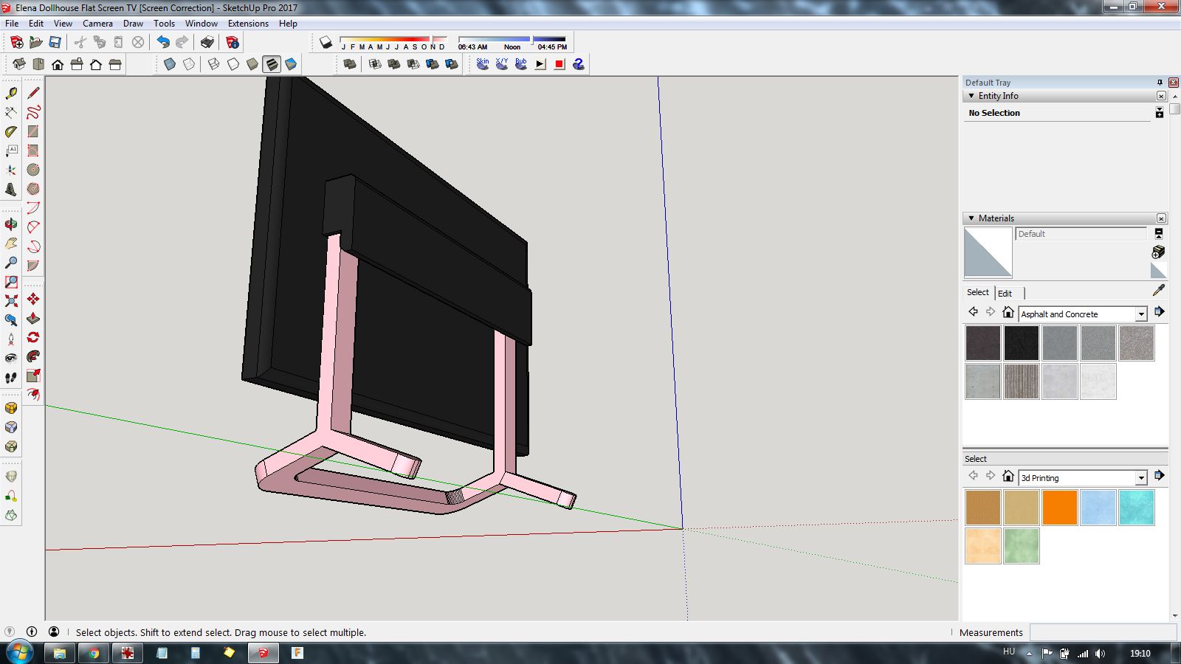
Task: Select the Polygon tool
Action: click(x=33, y=189)
